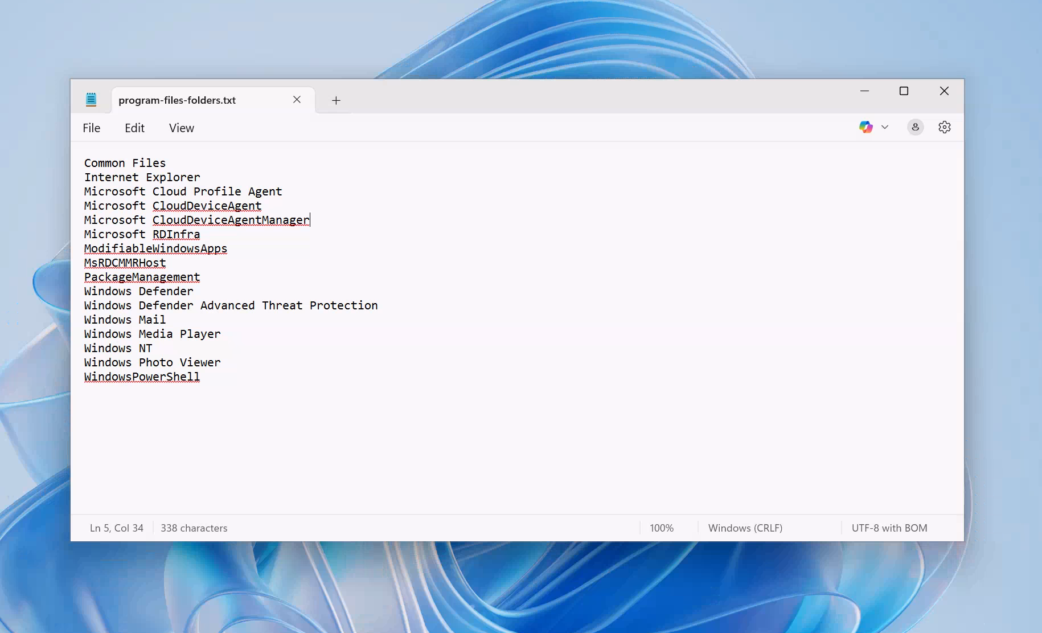Viewport: 1042px width, 633px height.
Task: Select the program-files-folders.txt tab
Action: point(213,100)
